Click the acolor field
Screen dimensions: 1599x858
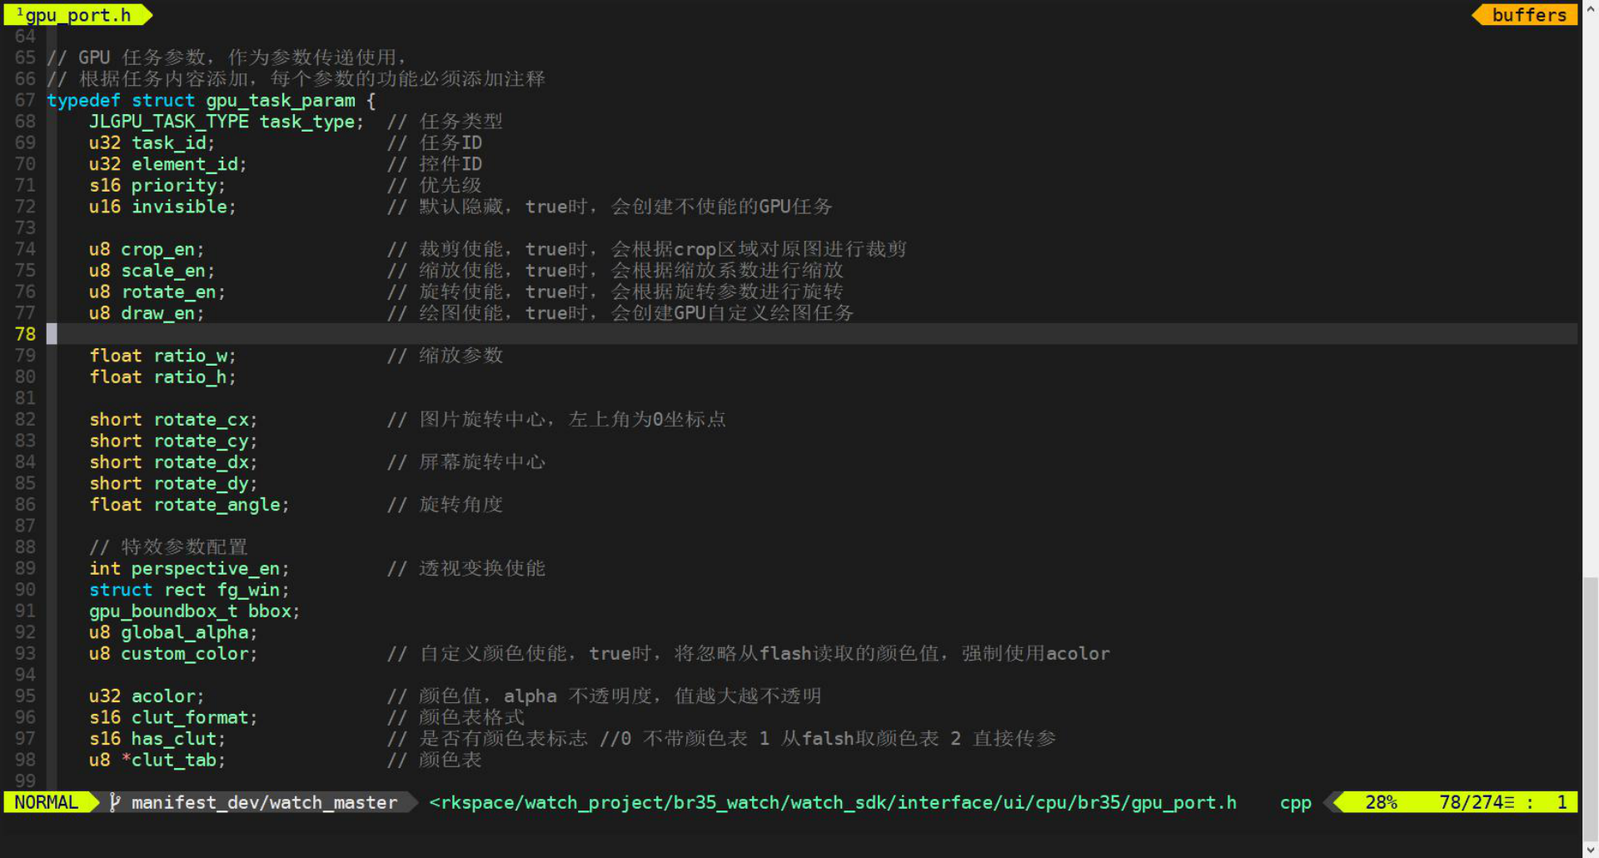pos(163,696)
